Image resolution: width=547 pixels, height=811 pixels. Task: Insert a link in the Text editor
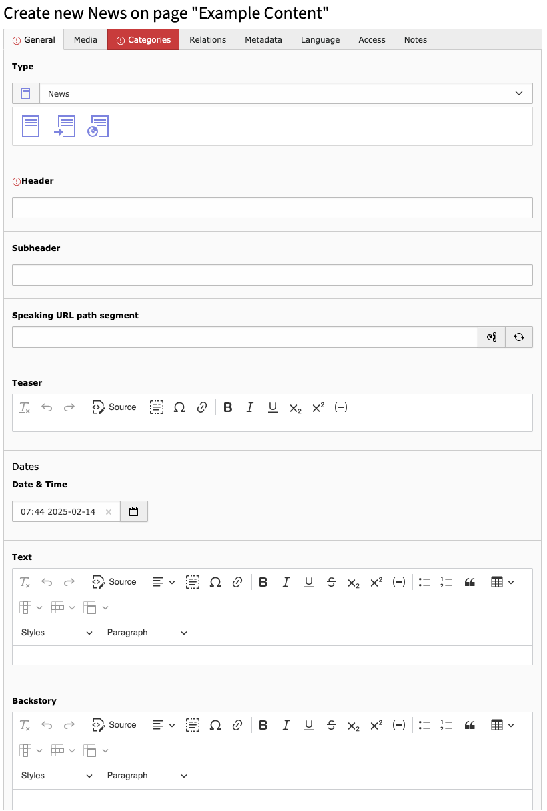click(x=237, y=582)
